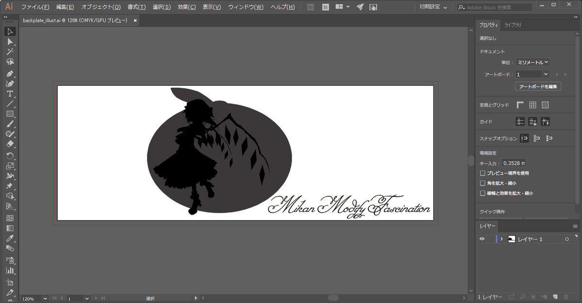Select the Width tool
Image resolution: width=582 pixels, height=303 pixels.
(x=10, y=176)
